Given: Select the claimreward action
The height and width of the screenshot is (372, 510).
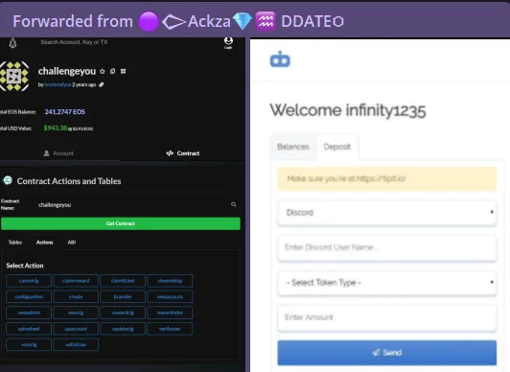Looking at the screenshot, I should tap(76, 281).
